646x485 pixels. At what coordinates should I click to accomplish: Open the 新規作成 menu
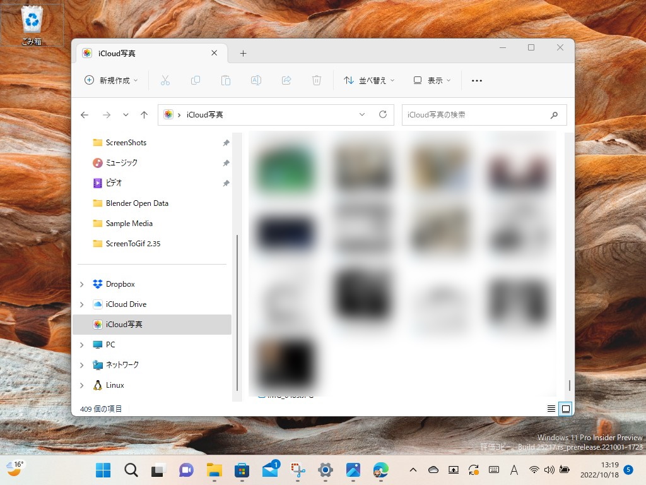tap(111, 80)
